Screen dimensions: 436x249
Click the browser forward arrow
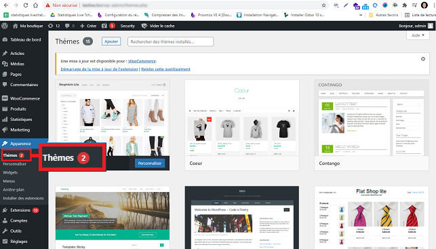(16, 5)
